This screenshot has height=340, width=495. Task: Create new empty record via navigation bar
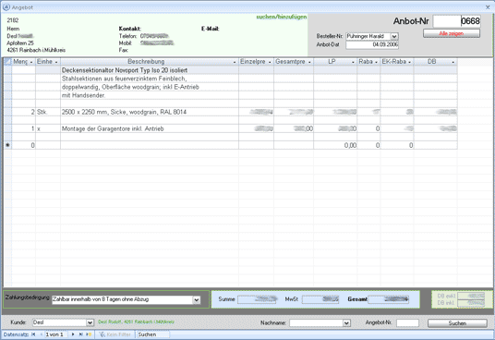[x=89, y=334]
